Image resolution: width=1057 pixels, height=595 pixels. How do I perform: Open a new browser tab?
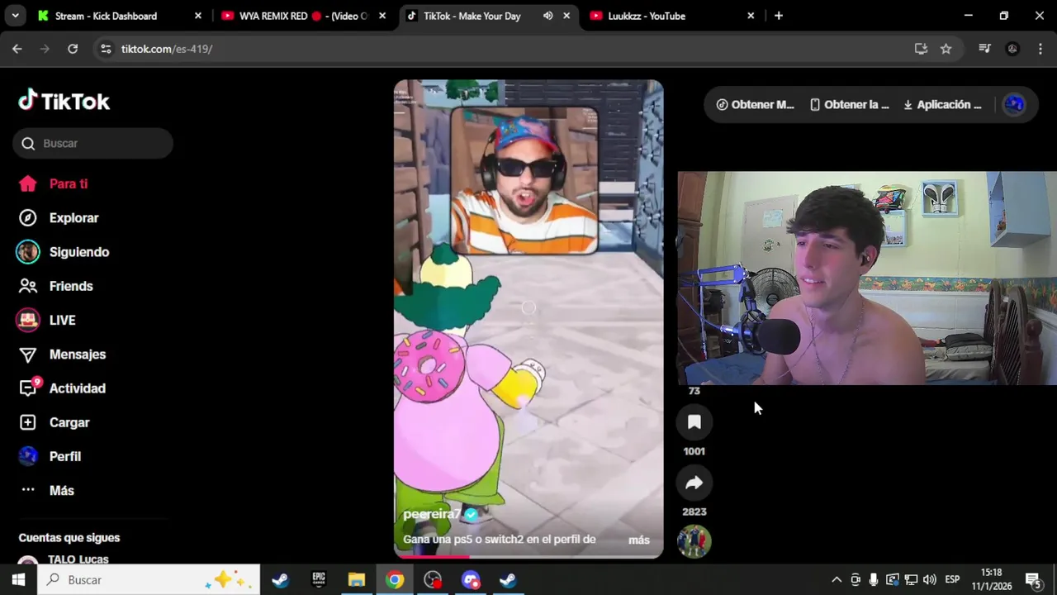[778, 16]
